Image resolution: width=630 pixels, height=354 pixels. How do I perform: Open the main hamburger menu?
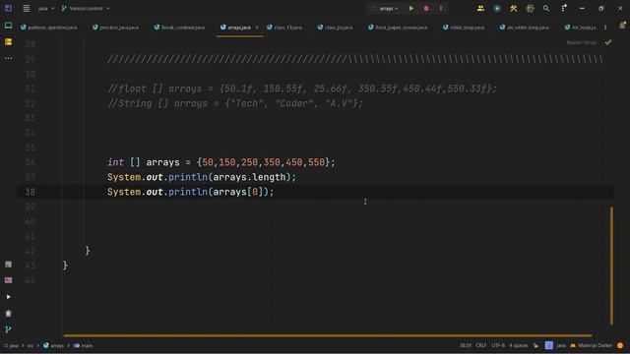[27, 9]
